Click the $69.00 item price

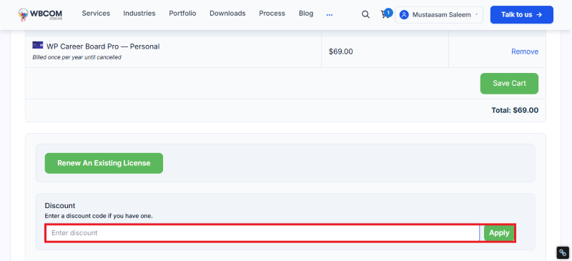tap(341, 51)
